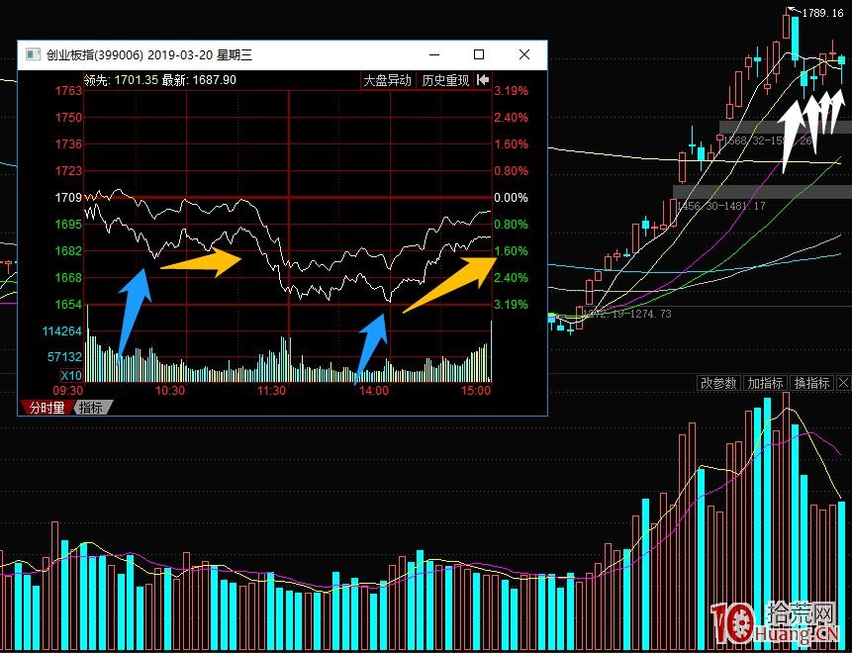
Task: Click the 14:00 time axis marker
Action: (374, 391)
